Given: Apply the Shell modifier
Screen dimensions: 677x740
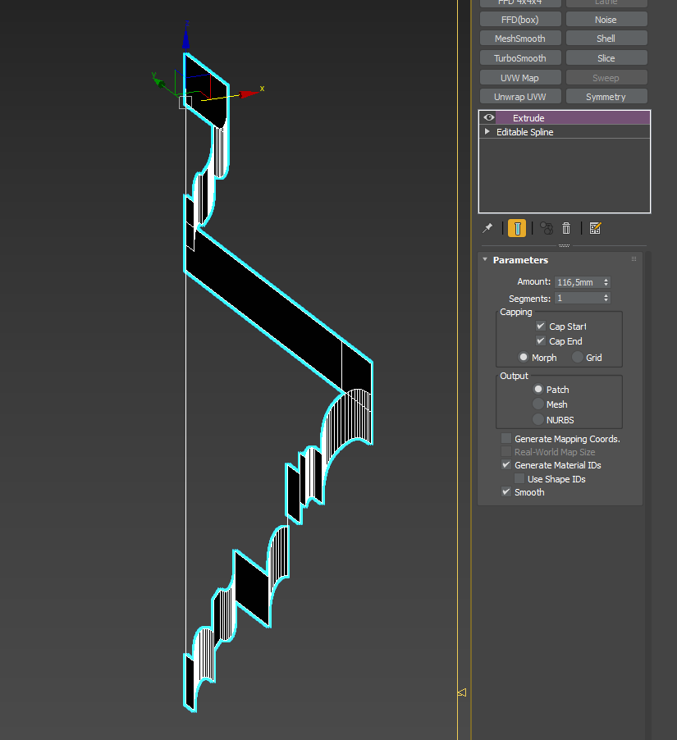Looking at the screenshot, I should 606,39.
